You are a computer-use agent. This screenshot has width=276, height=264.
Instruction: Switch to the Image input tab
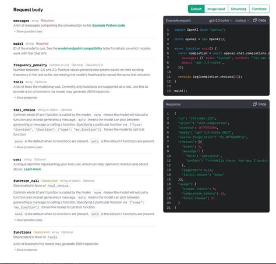(216, 9)
